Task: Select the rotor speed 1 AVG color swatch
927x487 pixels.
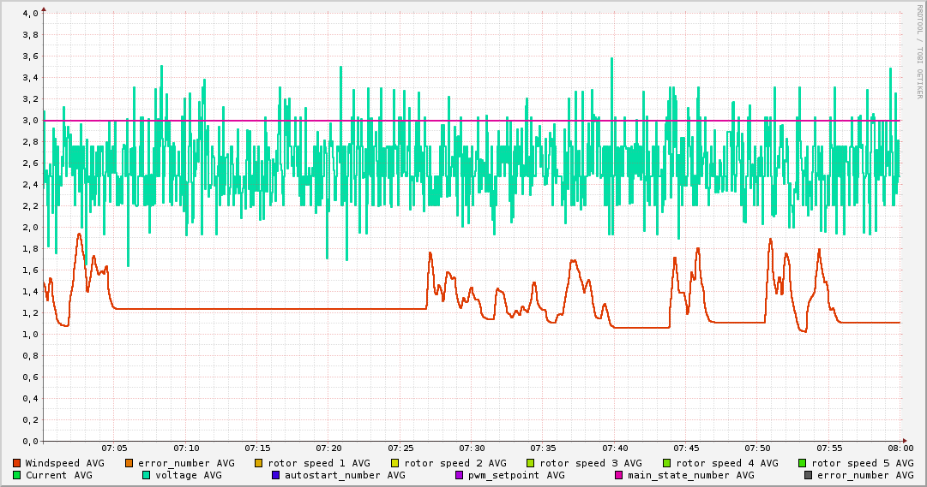Action: coord(259,463)
